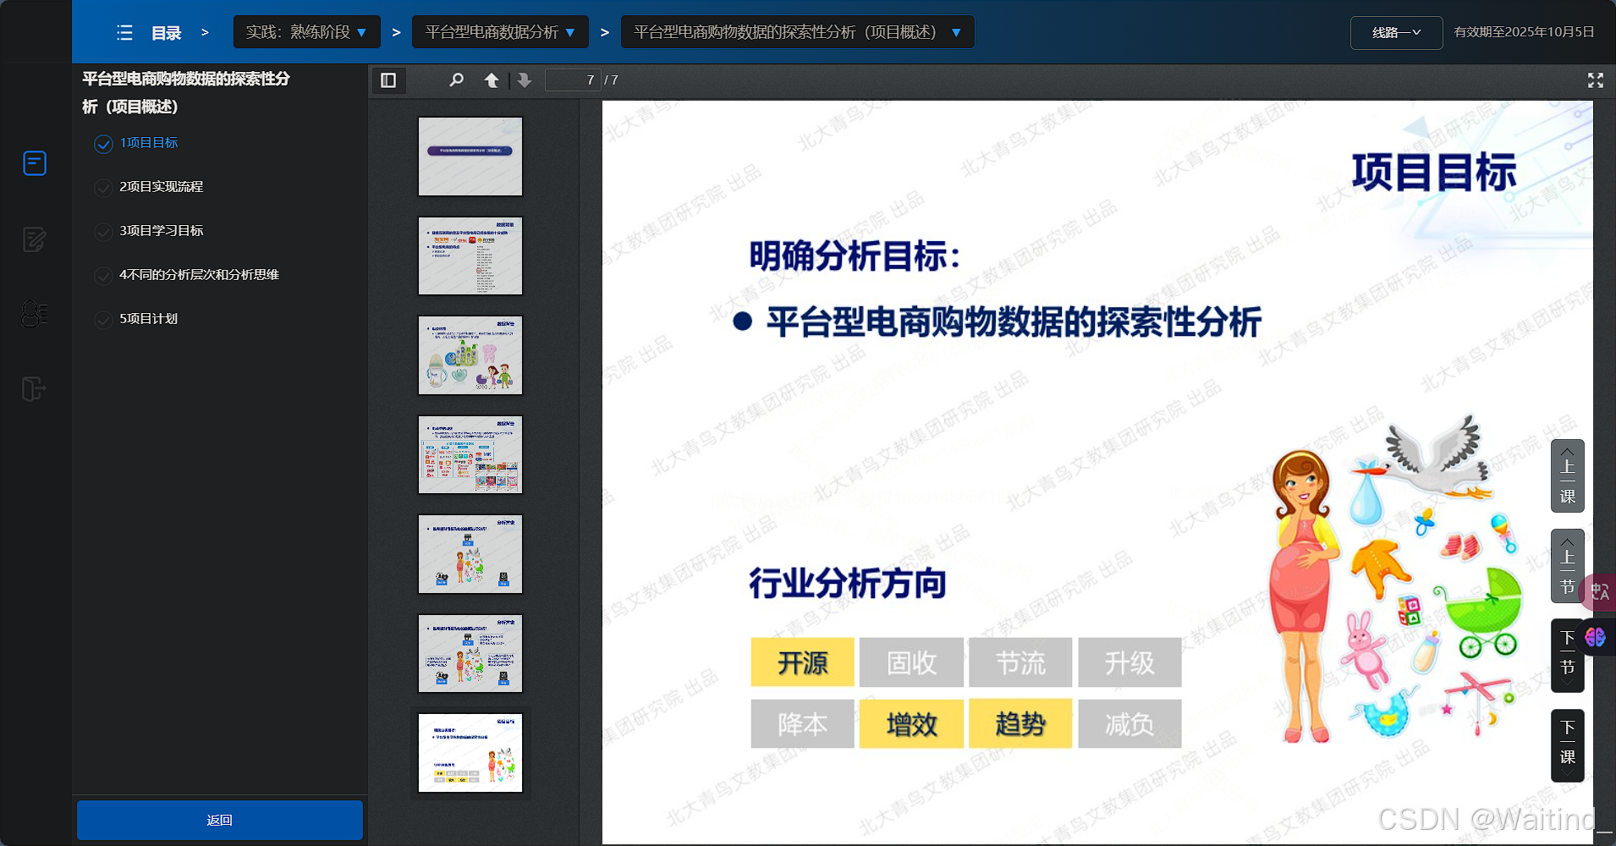Expand the 平台型电商购物数据的探索性分析 (项目概述) dropdown
The width and height of the screenshot is (1616, 846).
797,32
